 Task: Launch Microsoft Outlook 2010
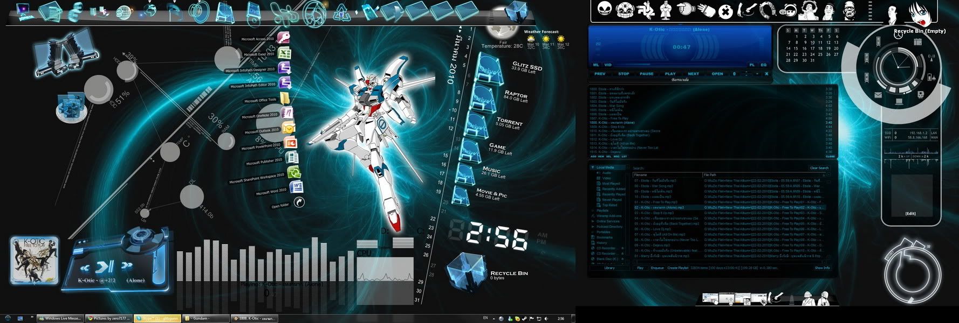click(289, 129)
